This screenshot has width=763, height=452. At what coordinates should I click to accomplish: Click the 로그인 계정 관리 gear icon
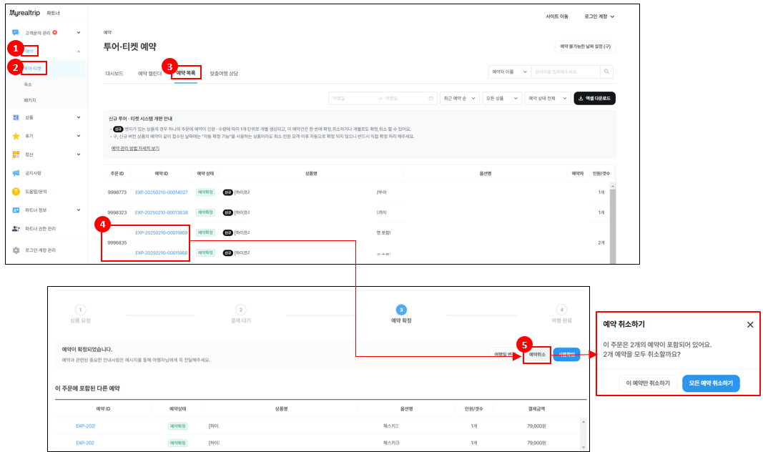pos(16,250)
